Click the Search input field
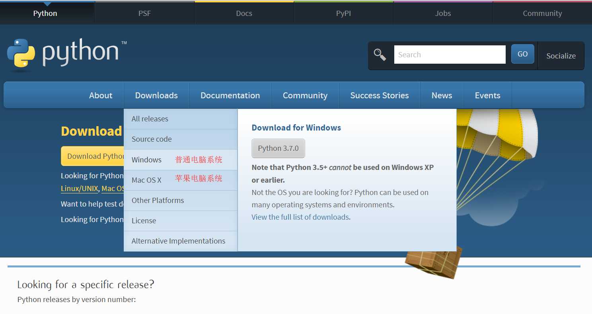This screenshot has height=314, width=592. [x=450, y=55]
